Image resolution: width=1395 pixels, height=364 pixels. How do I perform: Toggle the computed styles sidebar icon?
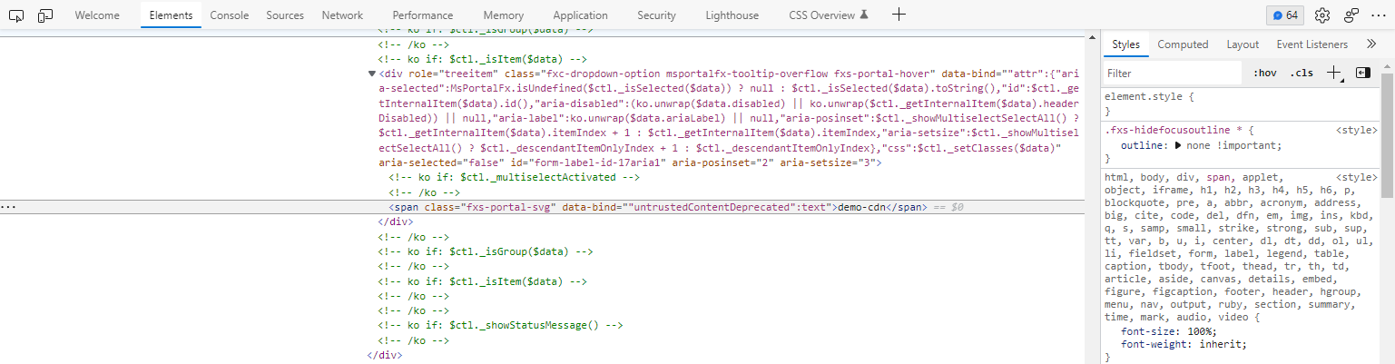[1363, 73]
